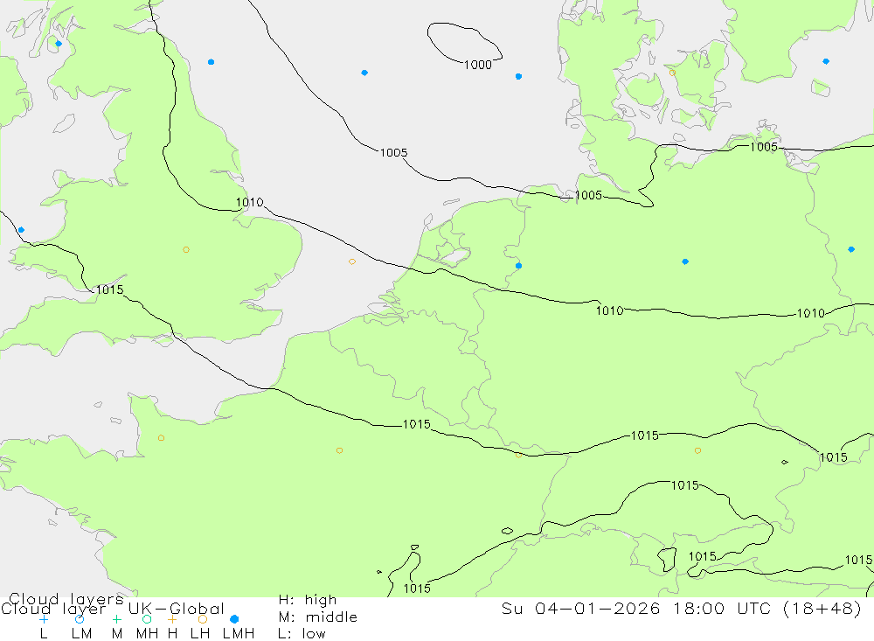
Task: Select the blue marker in the Irish Sea
Action: (21, 230)
